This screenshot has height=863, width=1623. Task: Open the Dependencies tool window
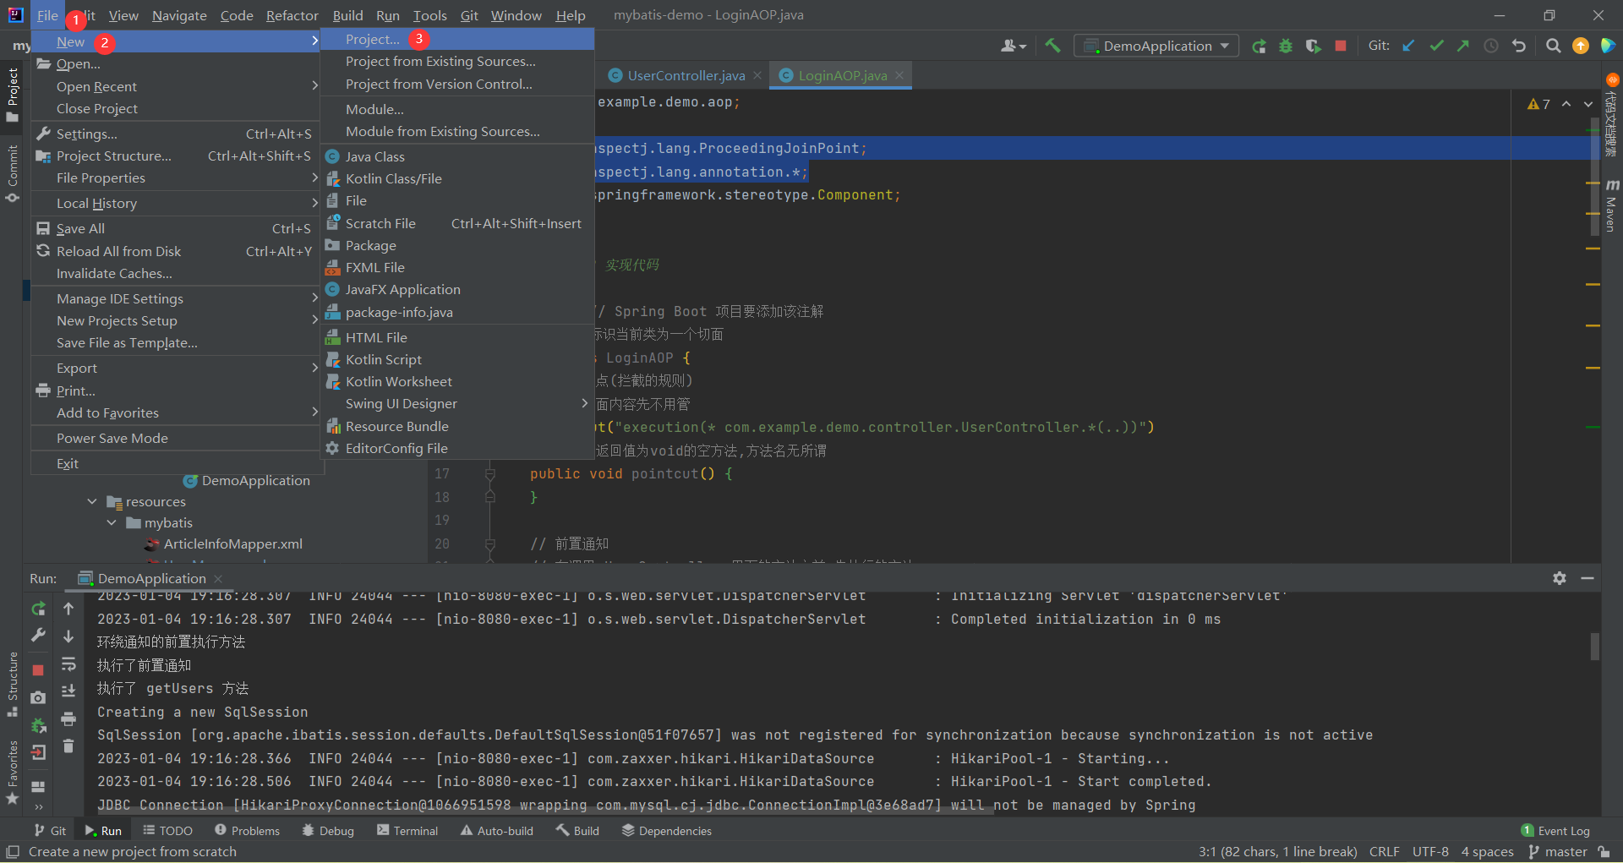667,831
